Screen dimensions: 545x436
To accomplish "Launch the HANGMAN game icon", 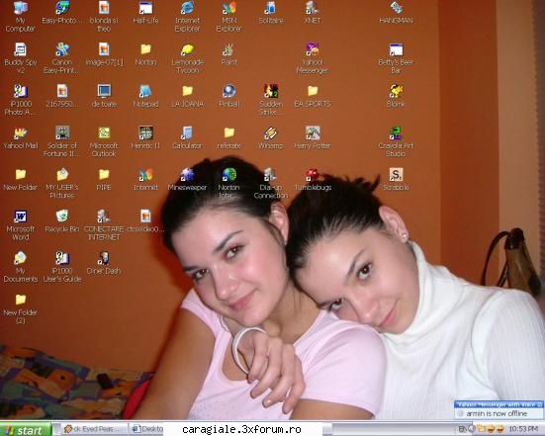I will [396, 13].
